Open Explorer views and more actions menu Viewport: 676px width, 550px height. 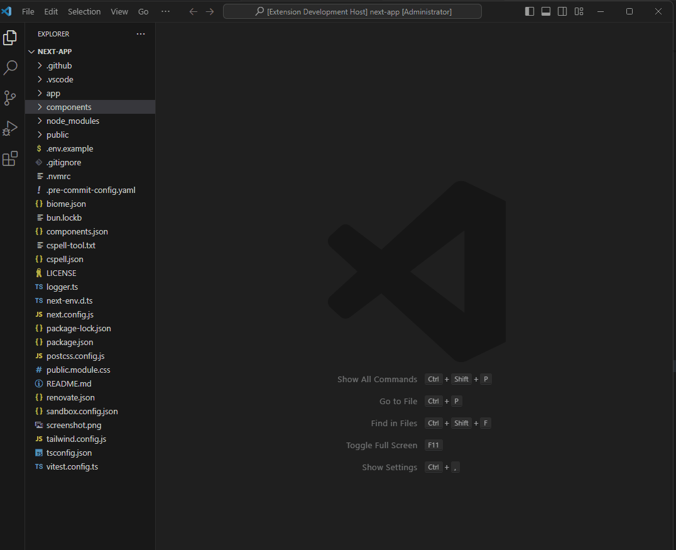click(x=141, y=34)
